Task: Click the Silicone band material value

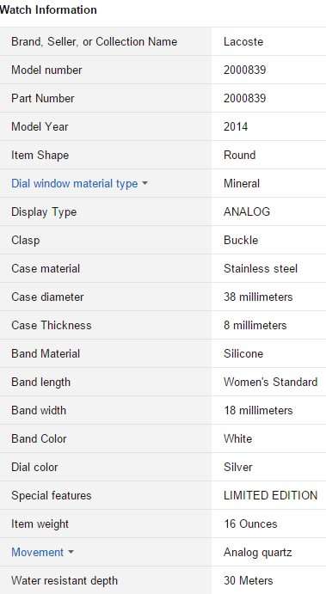Action: click(243, 353)
